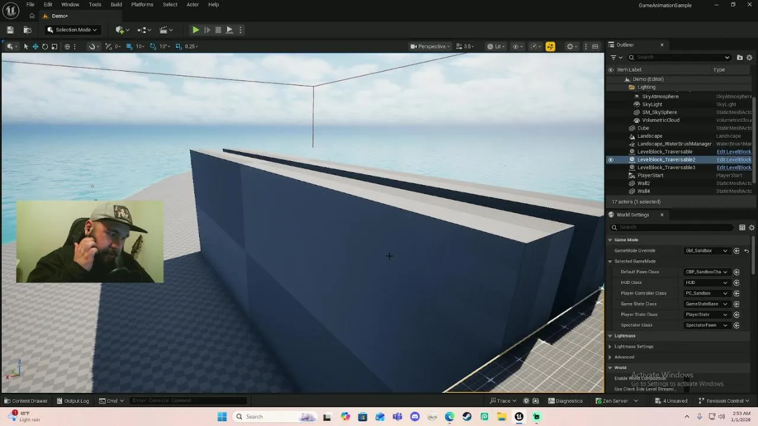Select SkyAtmosphere in the Outliner
The width and height of the screenshot is (758, 426).
coord(660,96)
